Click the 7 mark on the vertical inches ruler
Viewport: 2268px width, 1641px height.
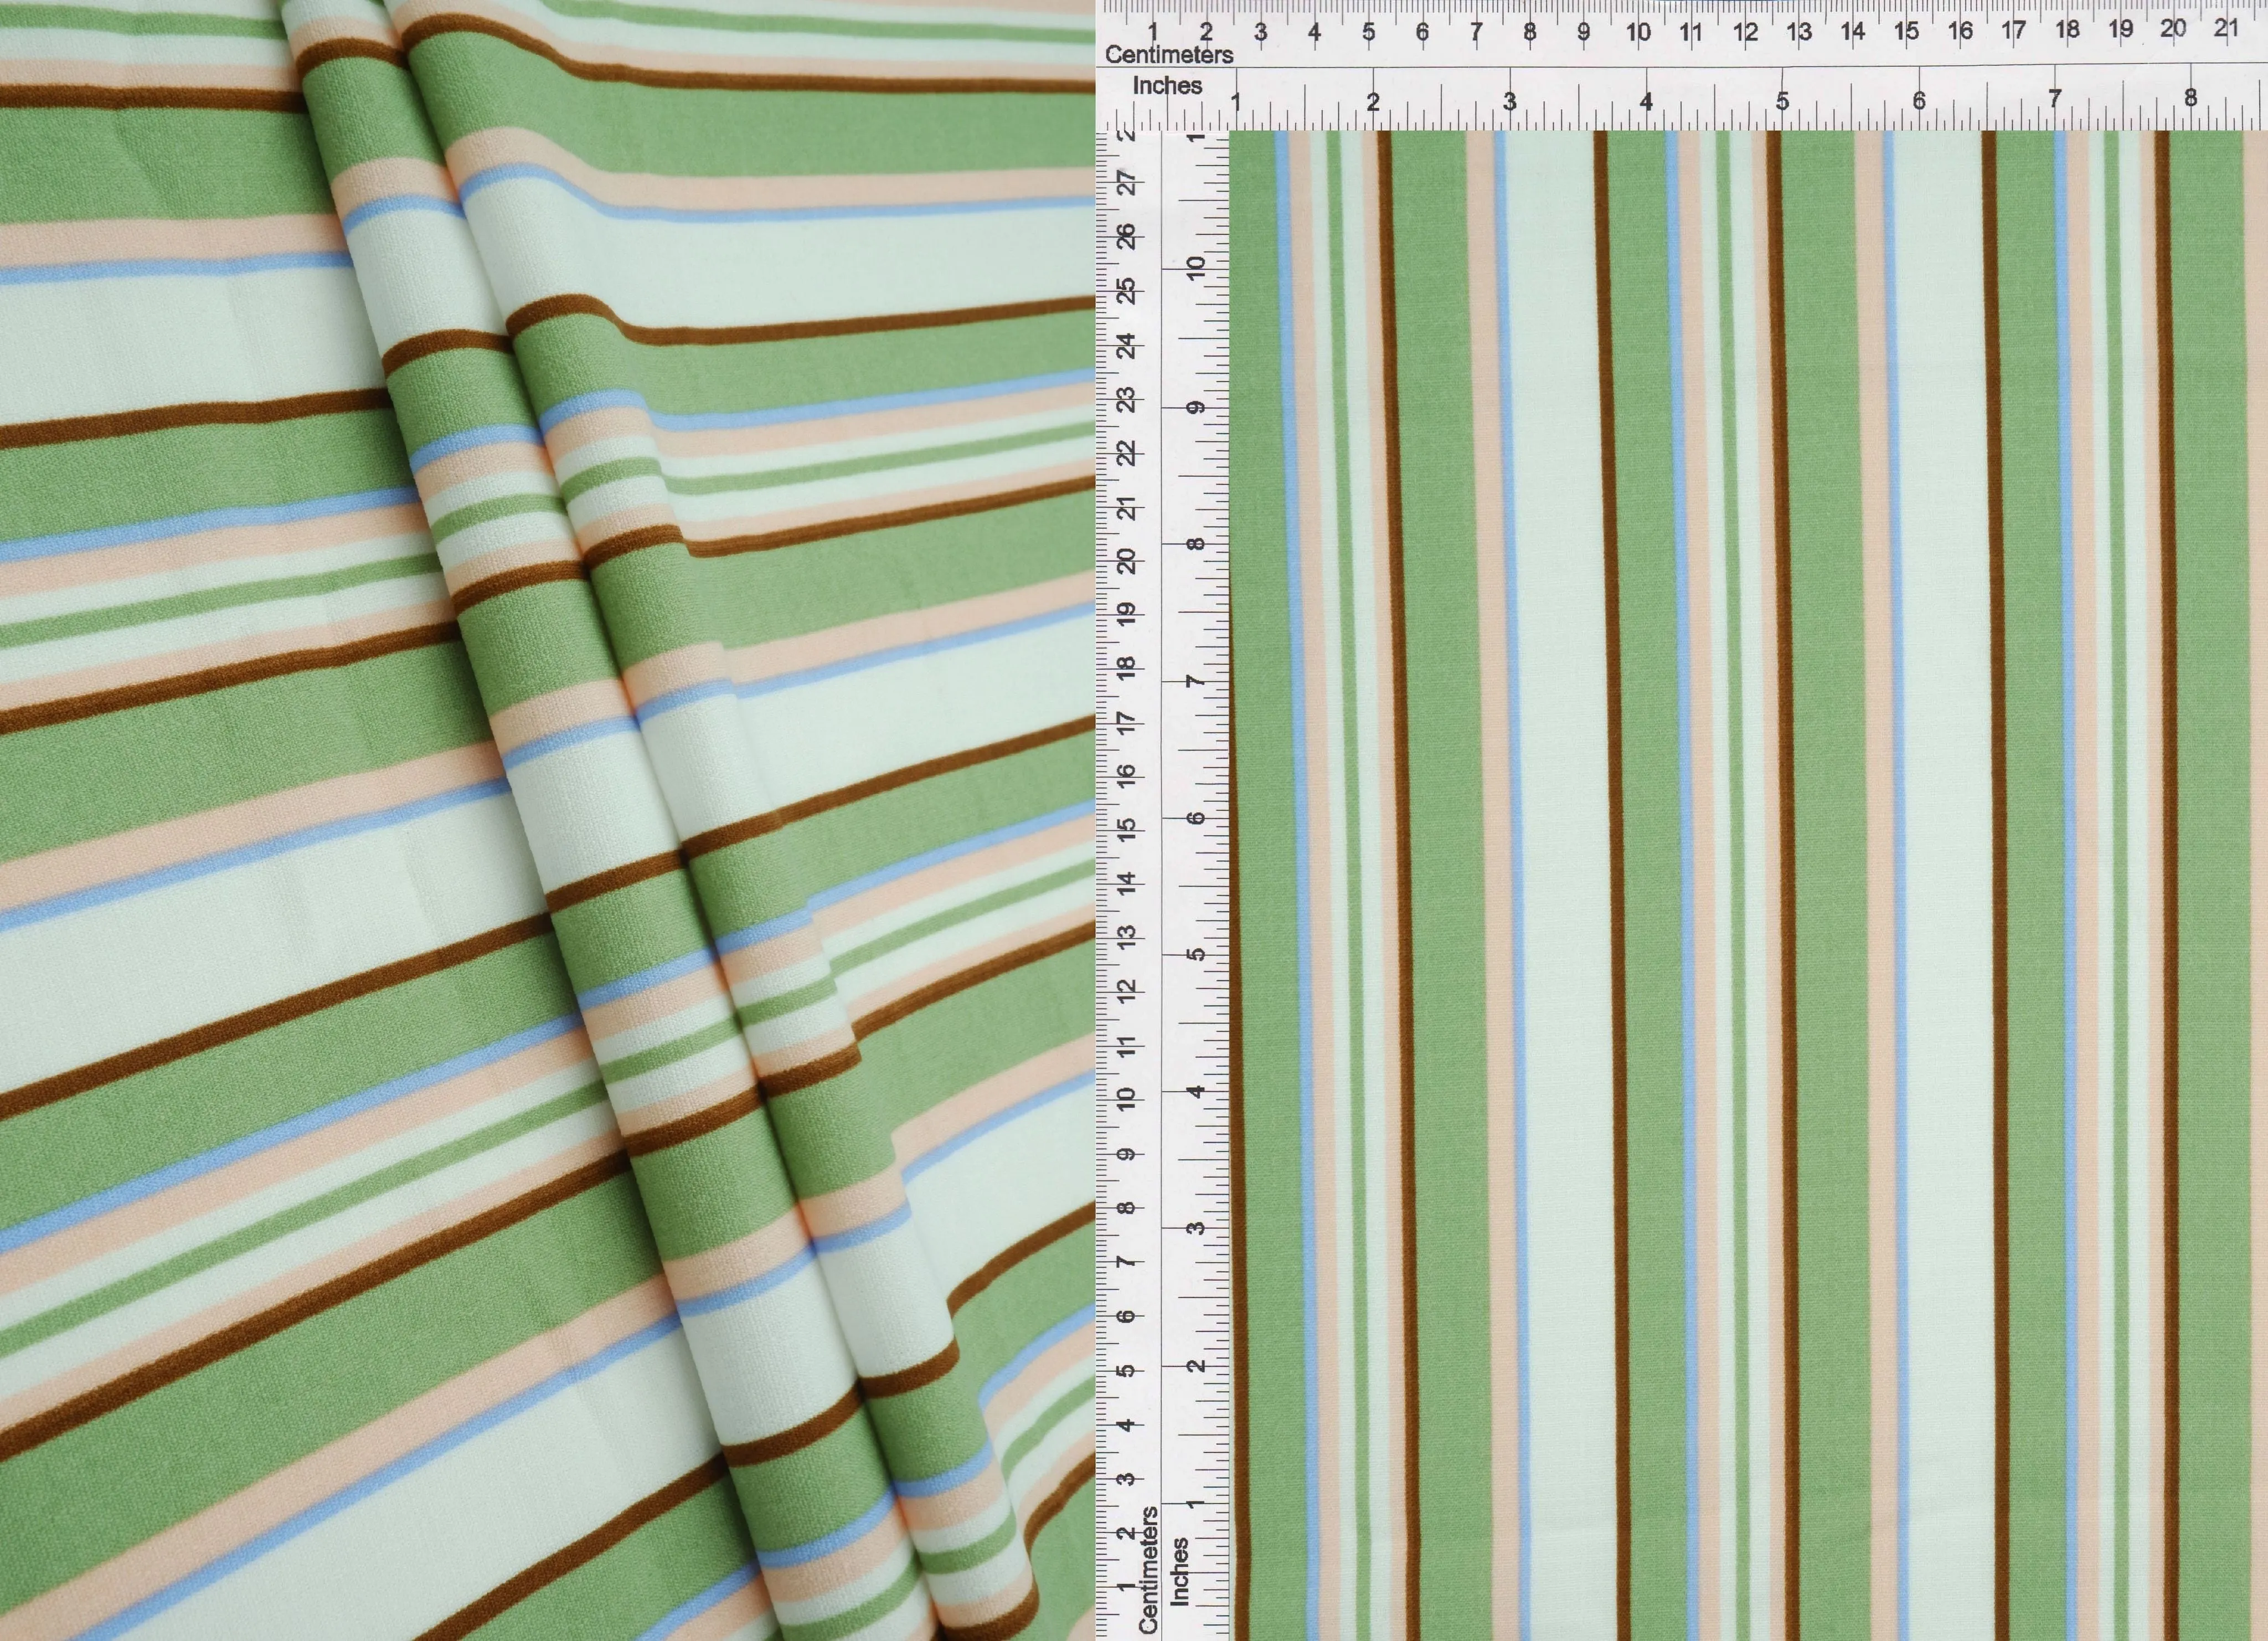[x=1195, y=681]
